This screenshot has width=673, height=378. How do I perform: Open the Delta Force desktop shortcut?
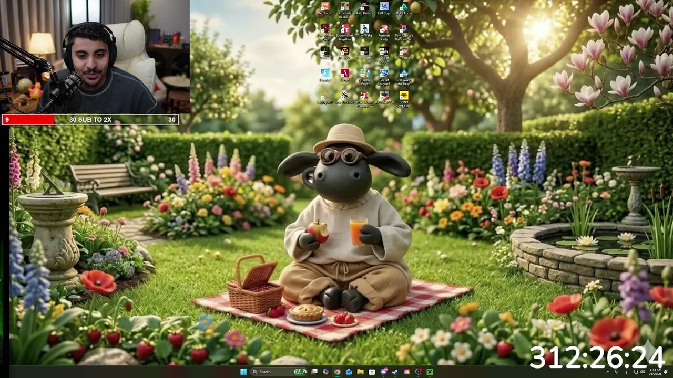click(x=404, y=8)
